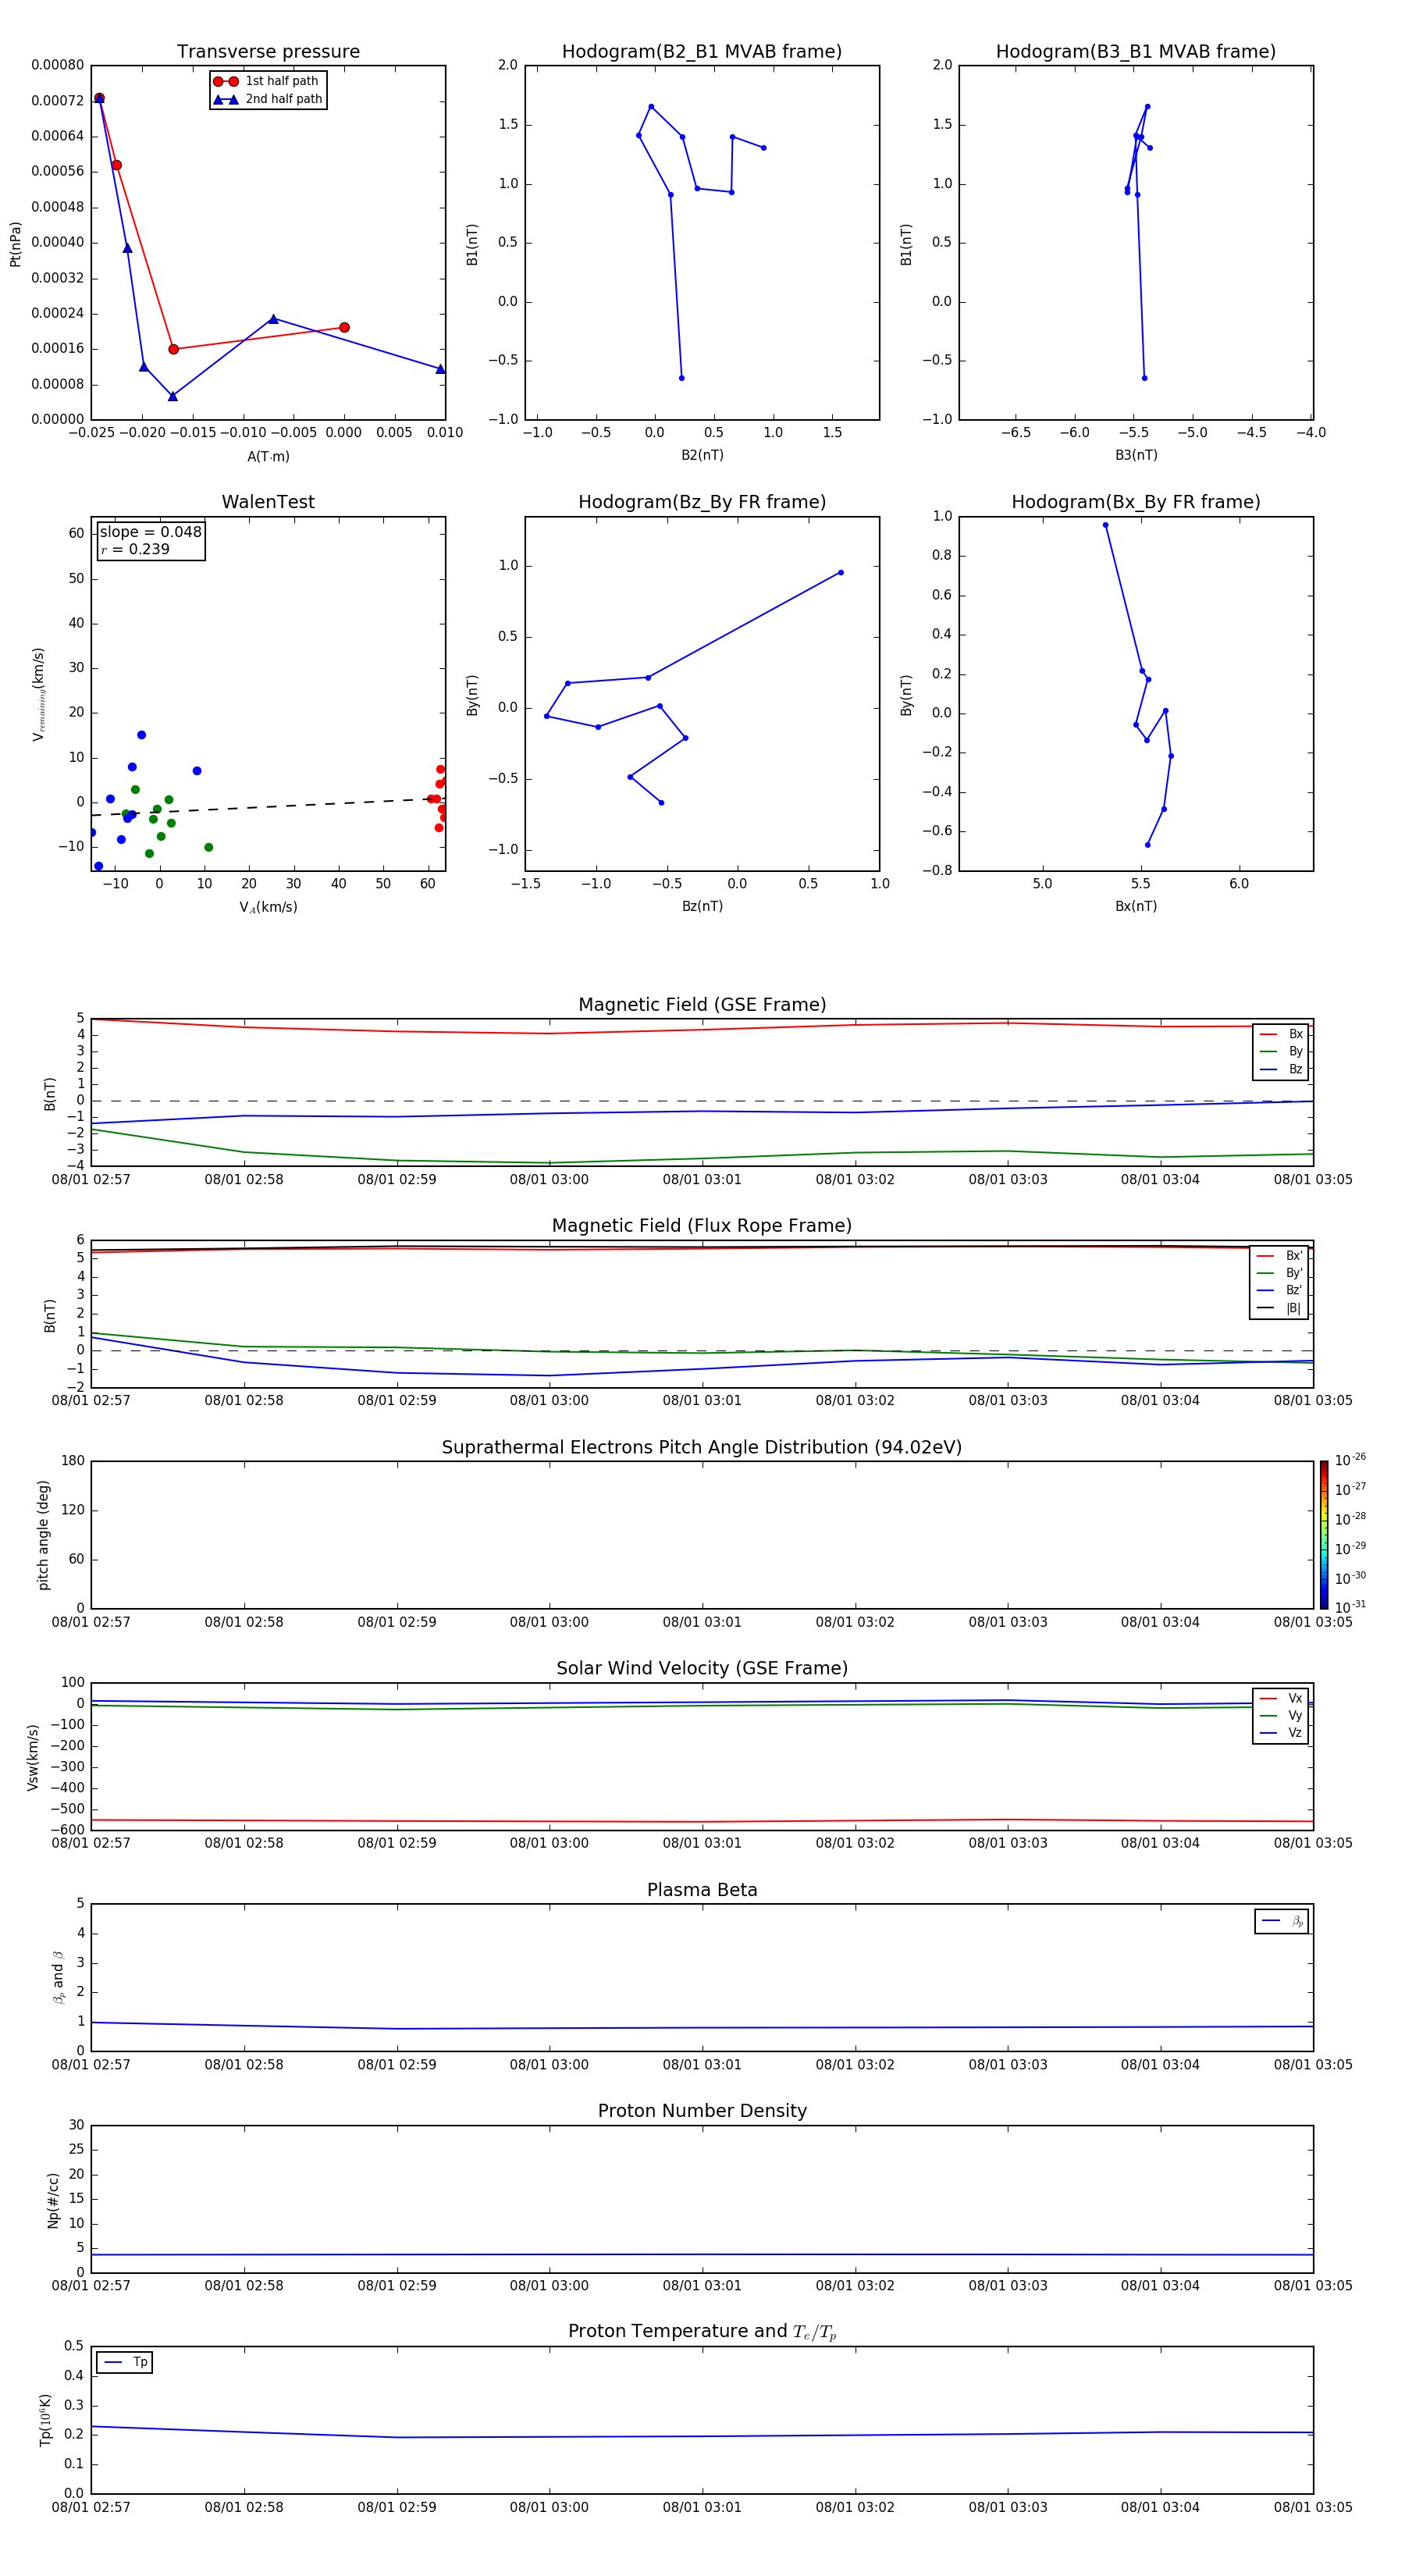Click the "2nd half path" legend entry
The height and width of the screenshot is (2576, 1405).
(267, 99)
